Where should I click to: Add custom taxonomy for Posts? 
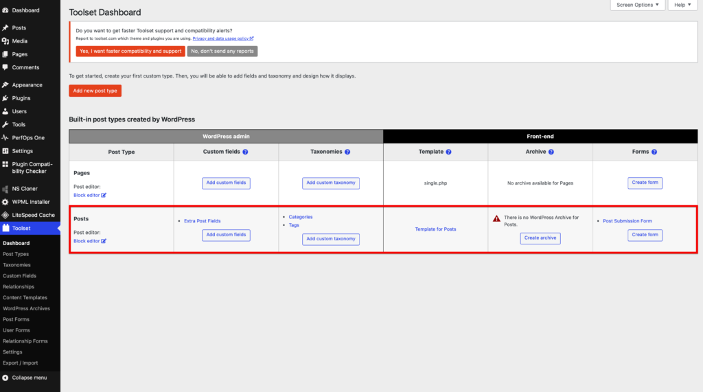(331, 239)
